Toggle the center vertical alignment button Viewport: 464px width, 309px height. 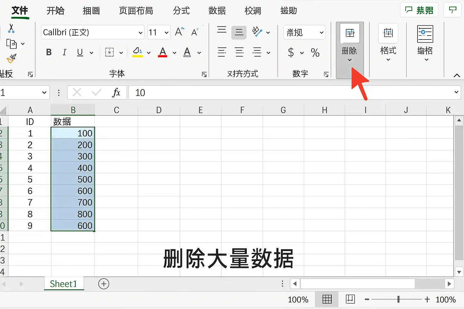239,32
